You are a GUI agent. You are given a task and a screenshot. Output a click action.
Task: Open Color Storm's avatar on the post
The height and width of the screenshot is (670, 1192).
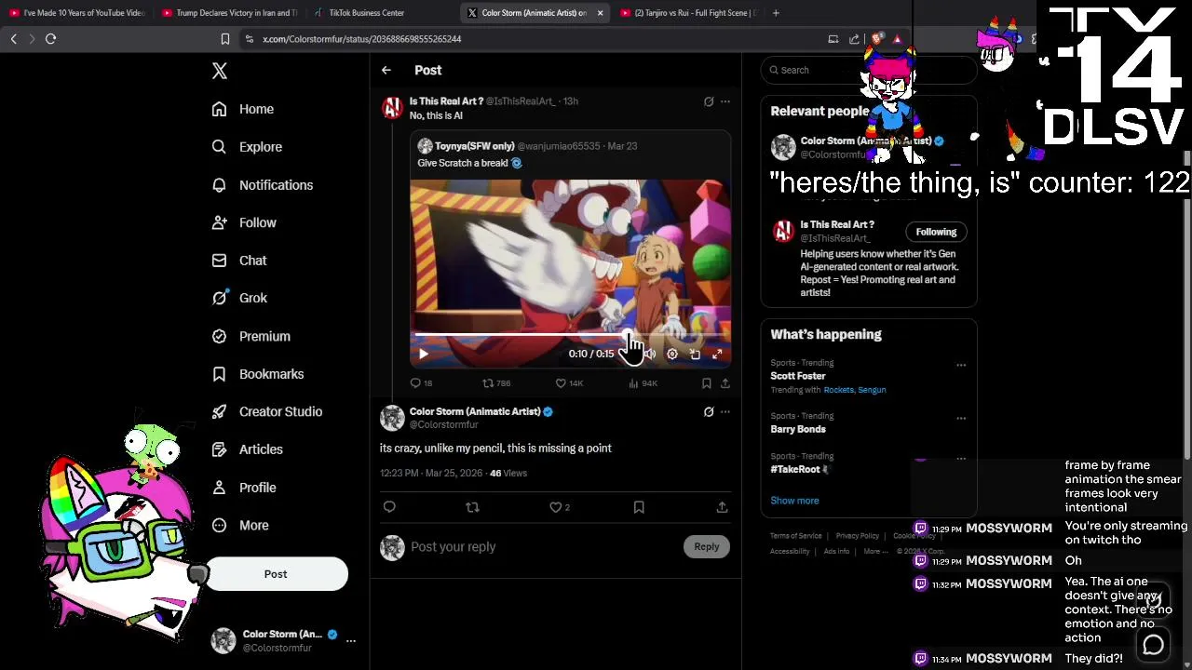pos(392,417)
